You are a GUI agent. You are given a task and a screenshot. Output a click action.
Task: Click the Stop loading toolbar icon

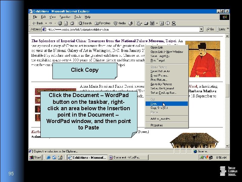[x=60, y=23]
